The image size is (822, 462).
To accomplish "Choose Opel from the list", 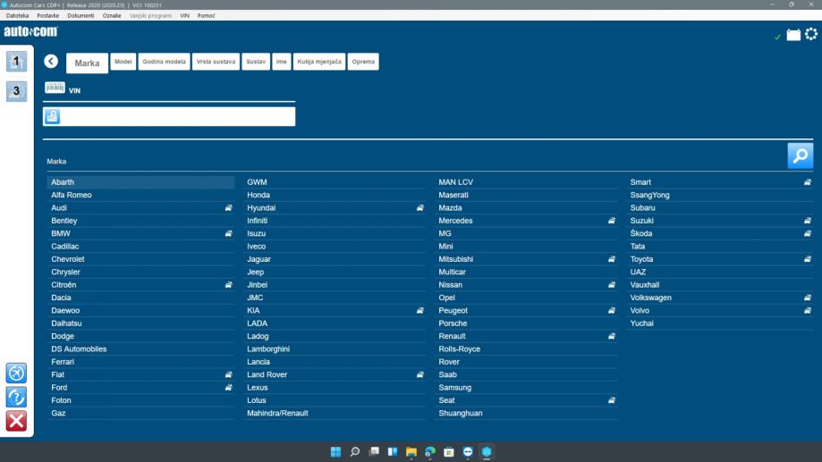I will [526, 298].
